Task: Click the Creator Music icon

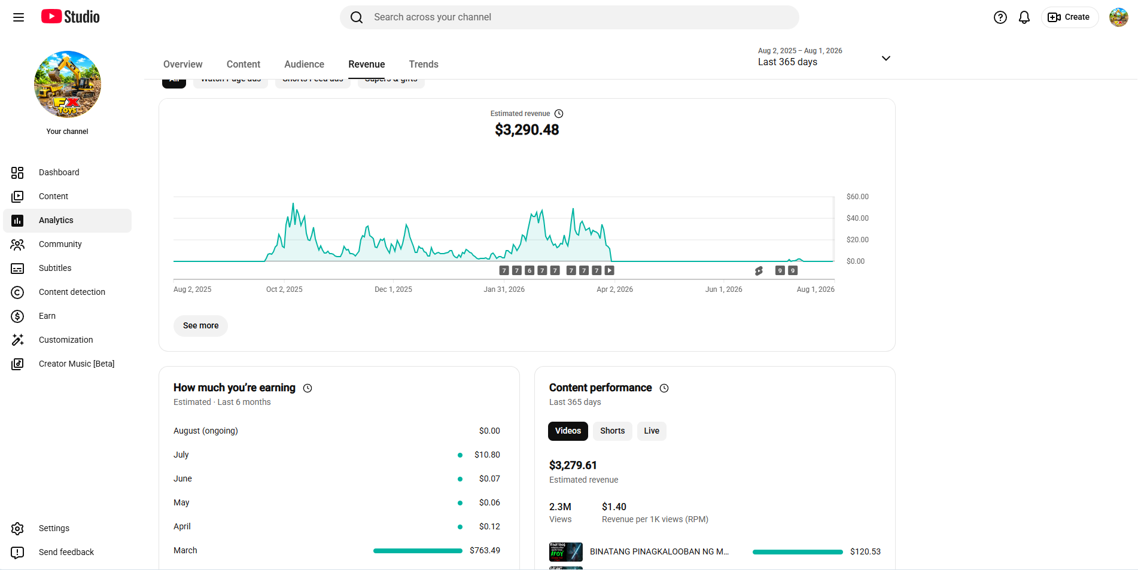Action: point(17,364)
